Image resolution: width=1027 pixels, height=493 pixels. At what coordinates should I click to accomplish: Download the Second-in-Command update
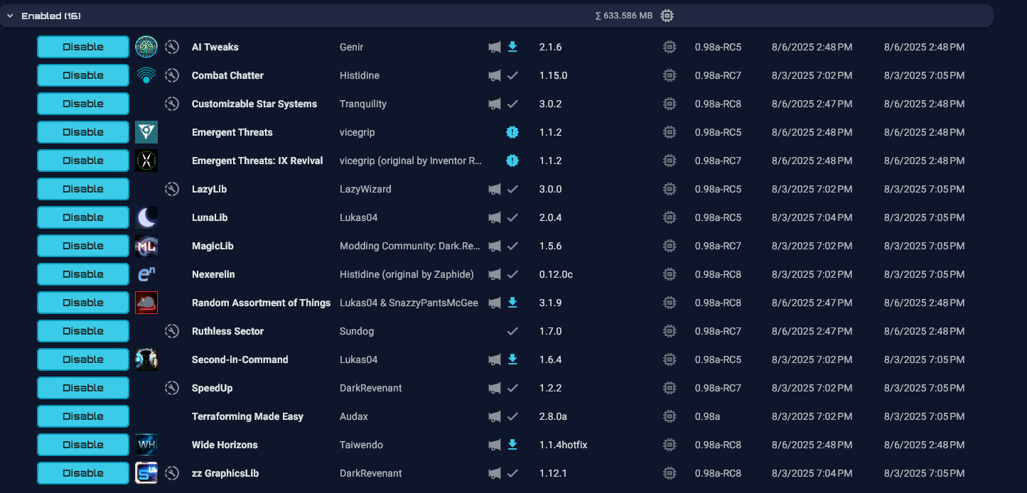(512, 359)
